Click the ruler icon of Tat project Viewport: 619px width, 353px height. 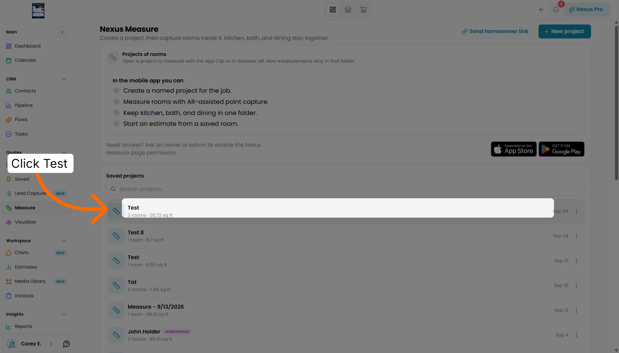116,285
